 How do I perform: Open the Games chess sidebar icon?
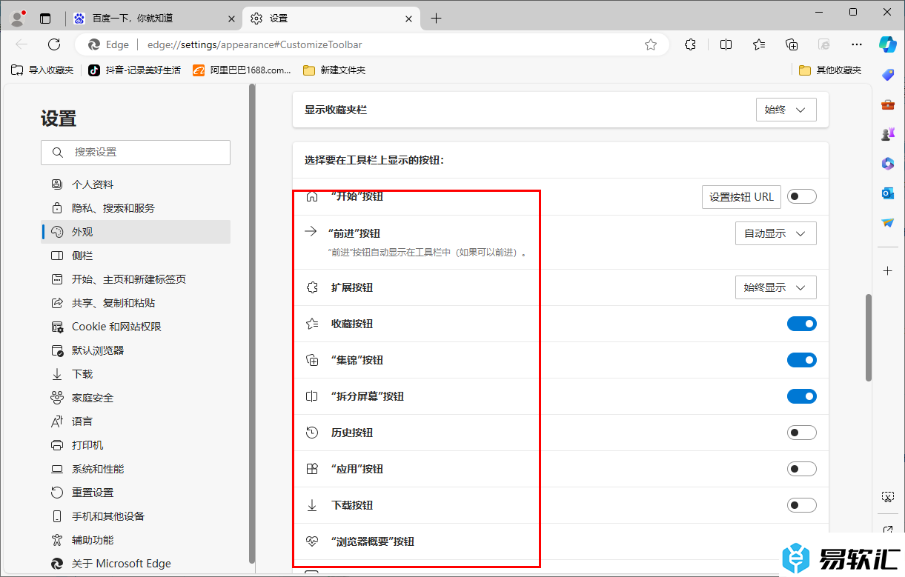coord(888,134)
